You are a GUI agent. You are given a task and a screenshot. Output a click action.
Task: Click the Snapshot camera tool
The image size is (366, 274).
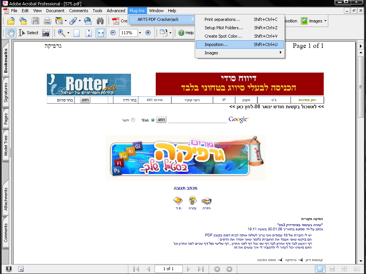point(46,33)
